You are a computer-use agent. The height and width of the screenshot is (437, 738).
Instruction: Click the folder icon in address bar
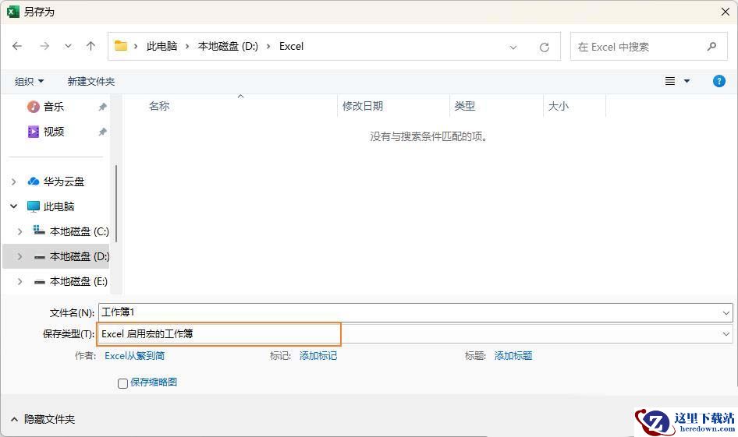(x=121, y=46)
